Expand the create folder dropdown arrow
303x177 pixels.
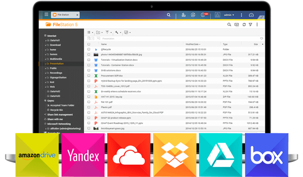pyautogui.click(x=102, y=33)
